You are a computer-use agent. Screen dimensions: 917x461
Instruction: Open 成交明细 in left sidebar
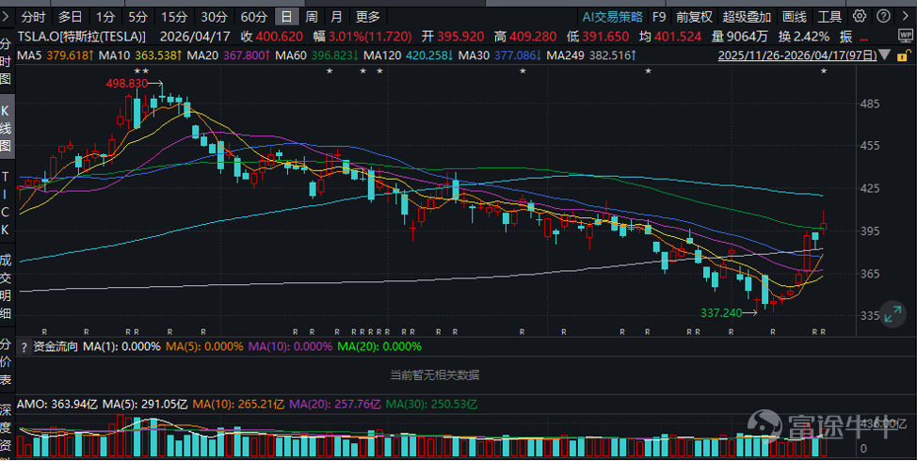point(6,286)
